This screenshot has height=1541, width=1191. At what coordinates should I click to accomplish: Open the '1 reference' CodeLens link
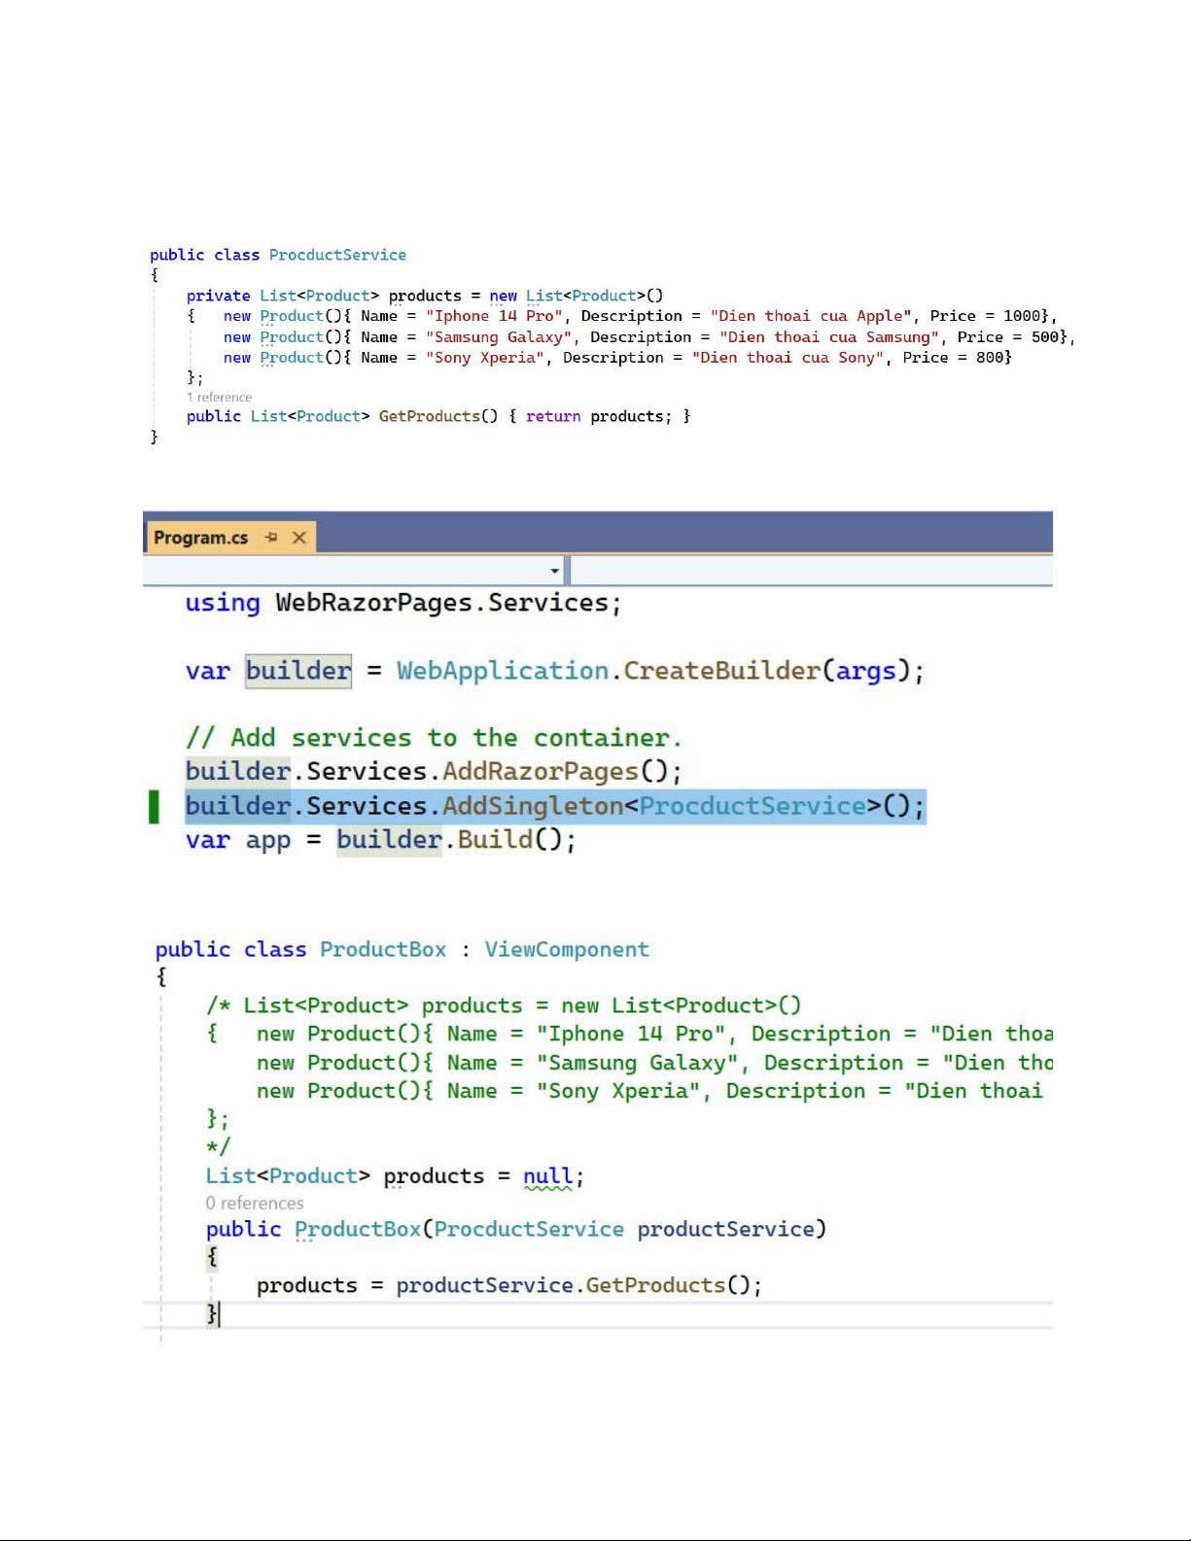tap(219, 398)
